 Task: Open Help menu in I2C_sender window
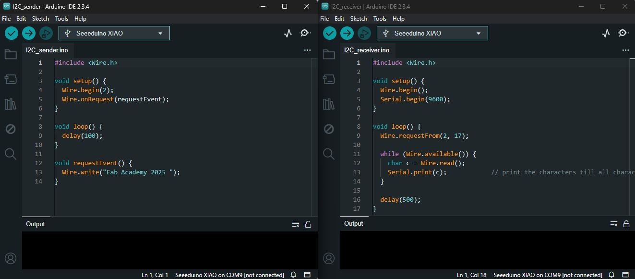point(80,19)
